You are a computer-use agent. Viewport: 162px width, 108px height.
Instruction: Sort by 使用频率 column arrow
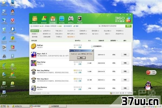[x=117, y=40]
